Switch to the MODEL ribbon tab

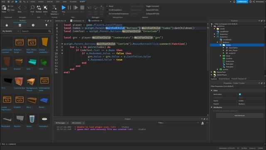click(x=41, y=2)
